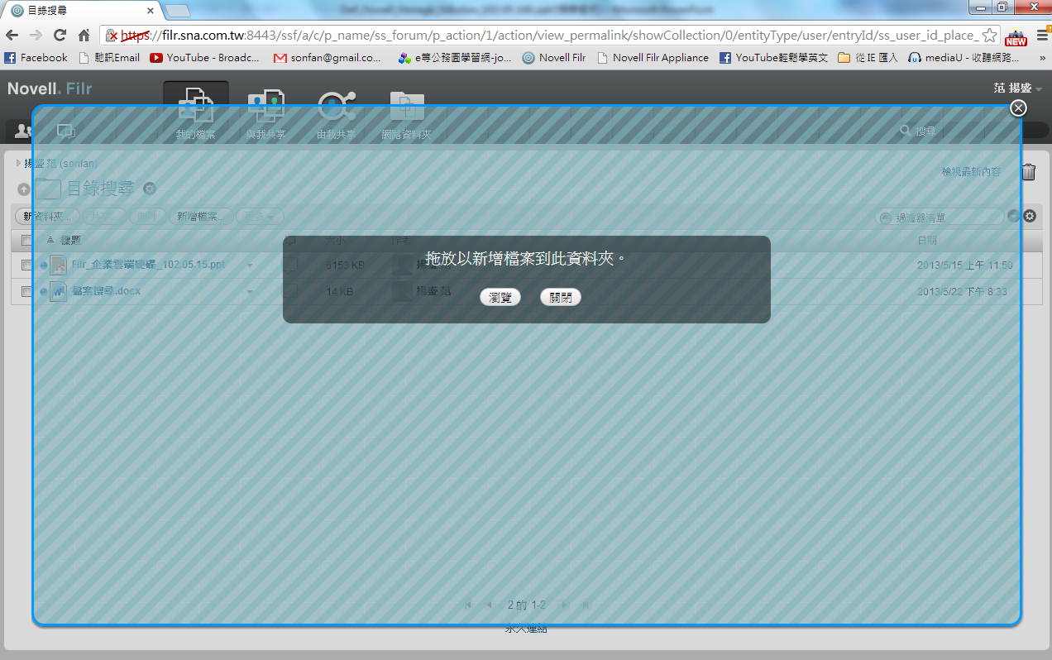This screenshot has width=1052, height=660.
Task: Open a new browser tab
Action: (177, 11)
